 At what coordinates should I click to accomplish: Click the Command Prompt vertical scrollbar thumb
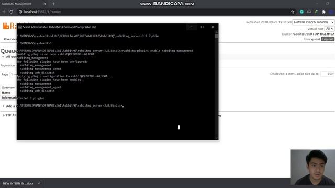coord(216,36)
